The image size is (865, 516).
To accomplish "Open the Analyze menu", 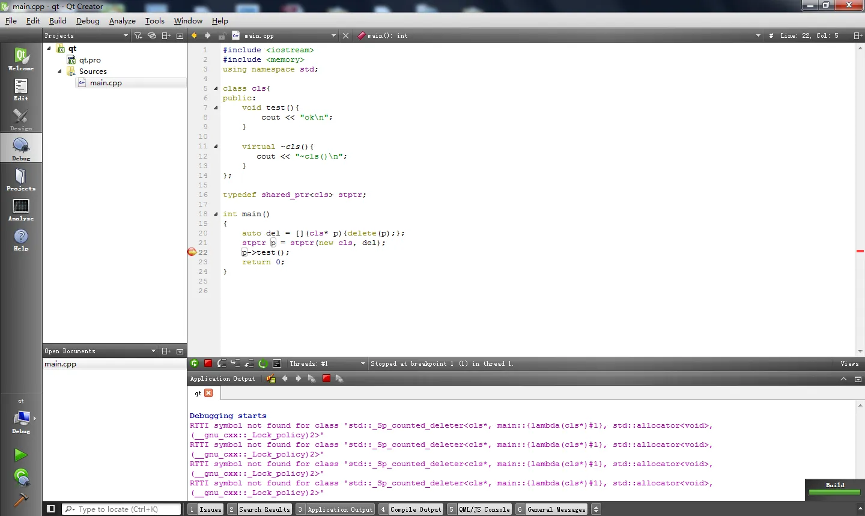I will 123,20.
